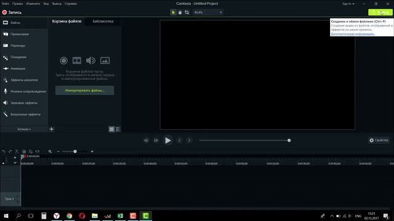Screen dimensions: 394x221
Task: Play the timeline preview
Action: [x=168, y=141]
